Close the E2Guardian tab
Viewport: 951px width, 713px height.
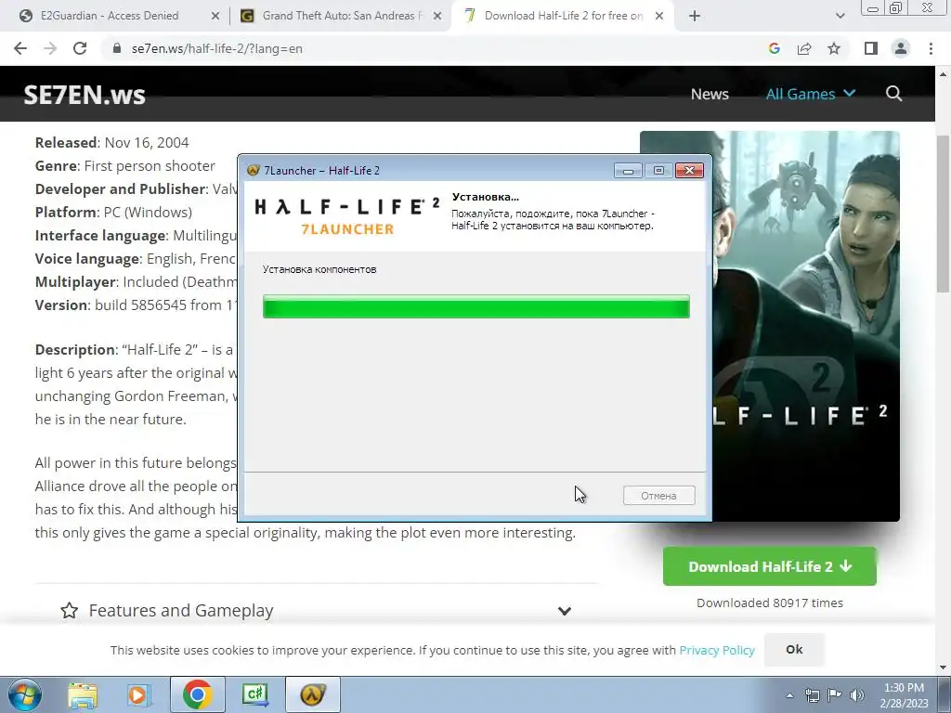215,17
